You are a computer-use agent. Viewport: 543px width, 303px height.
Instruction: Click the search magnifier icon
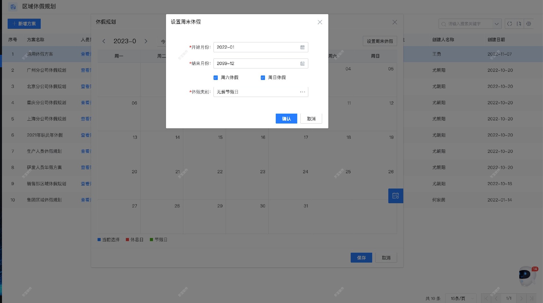[443, 24]
